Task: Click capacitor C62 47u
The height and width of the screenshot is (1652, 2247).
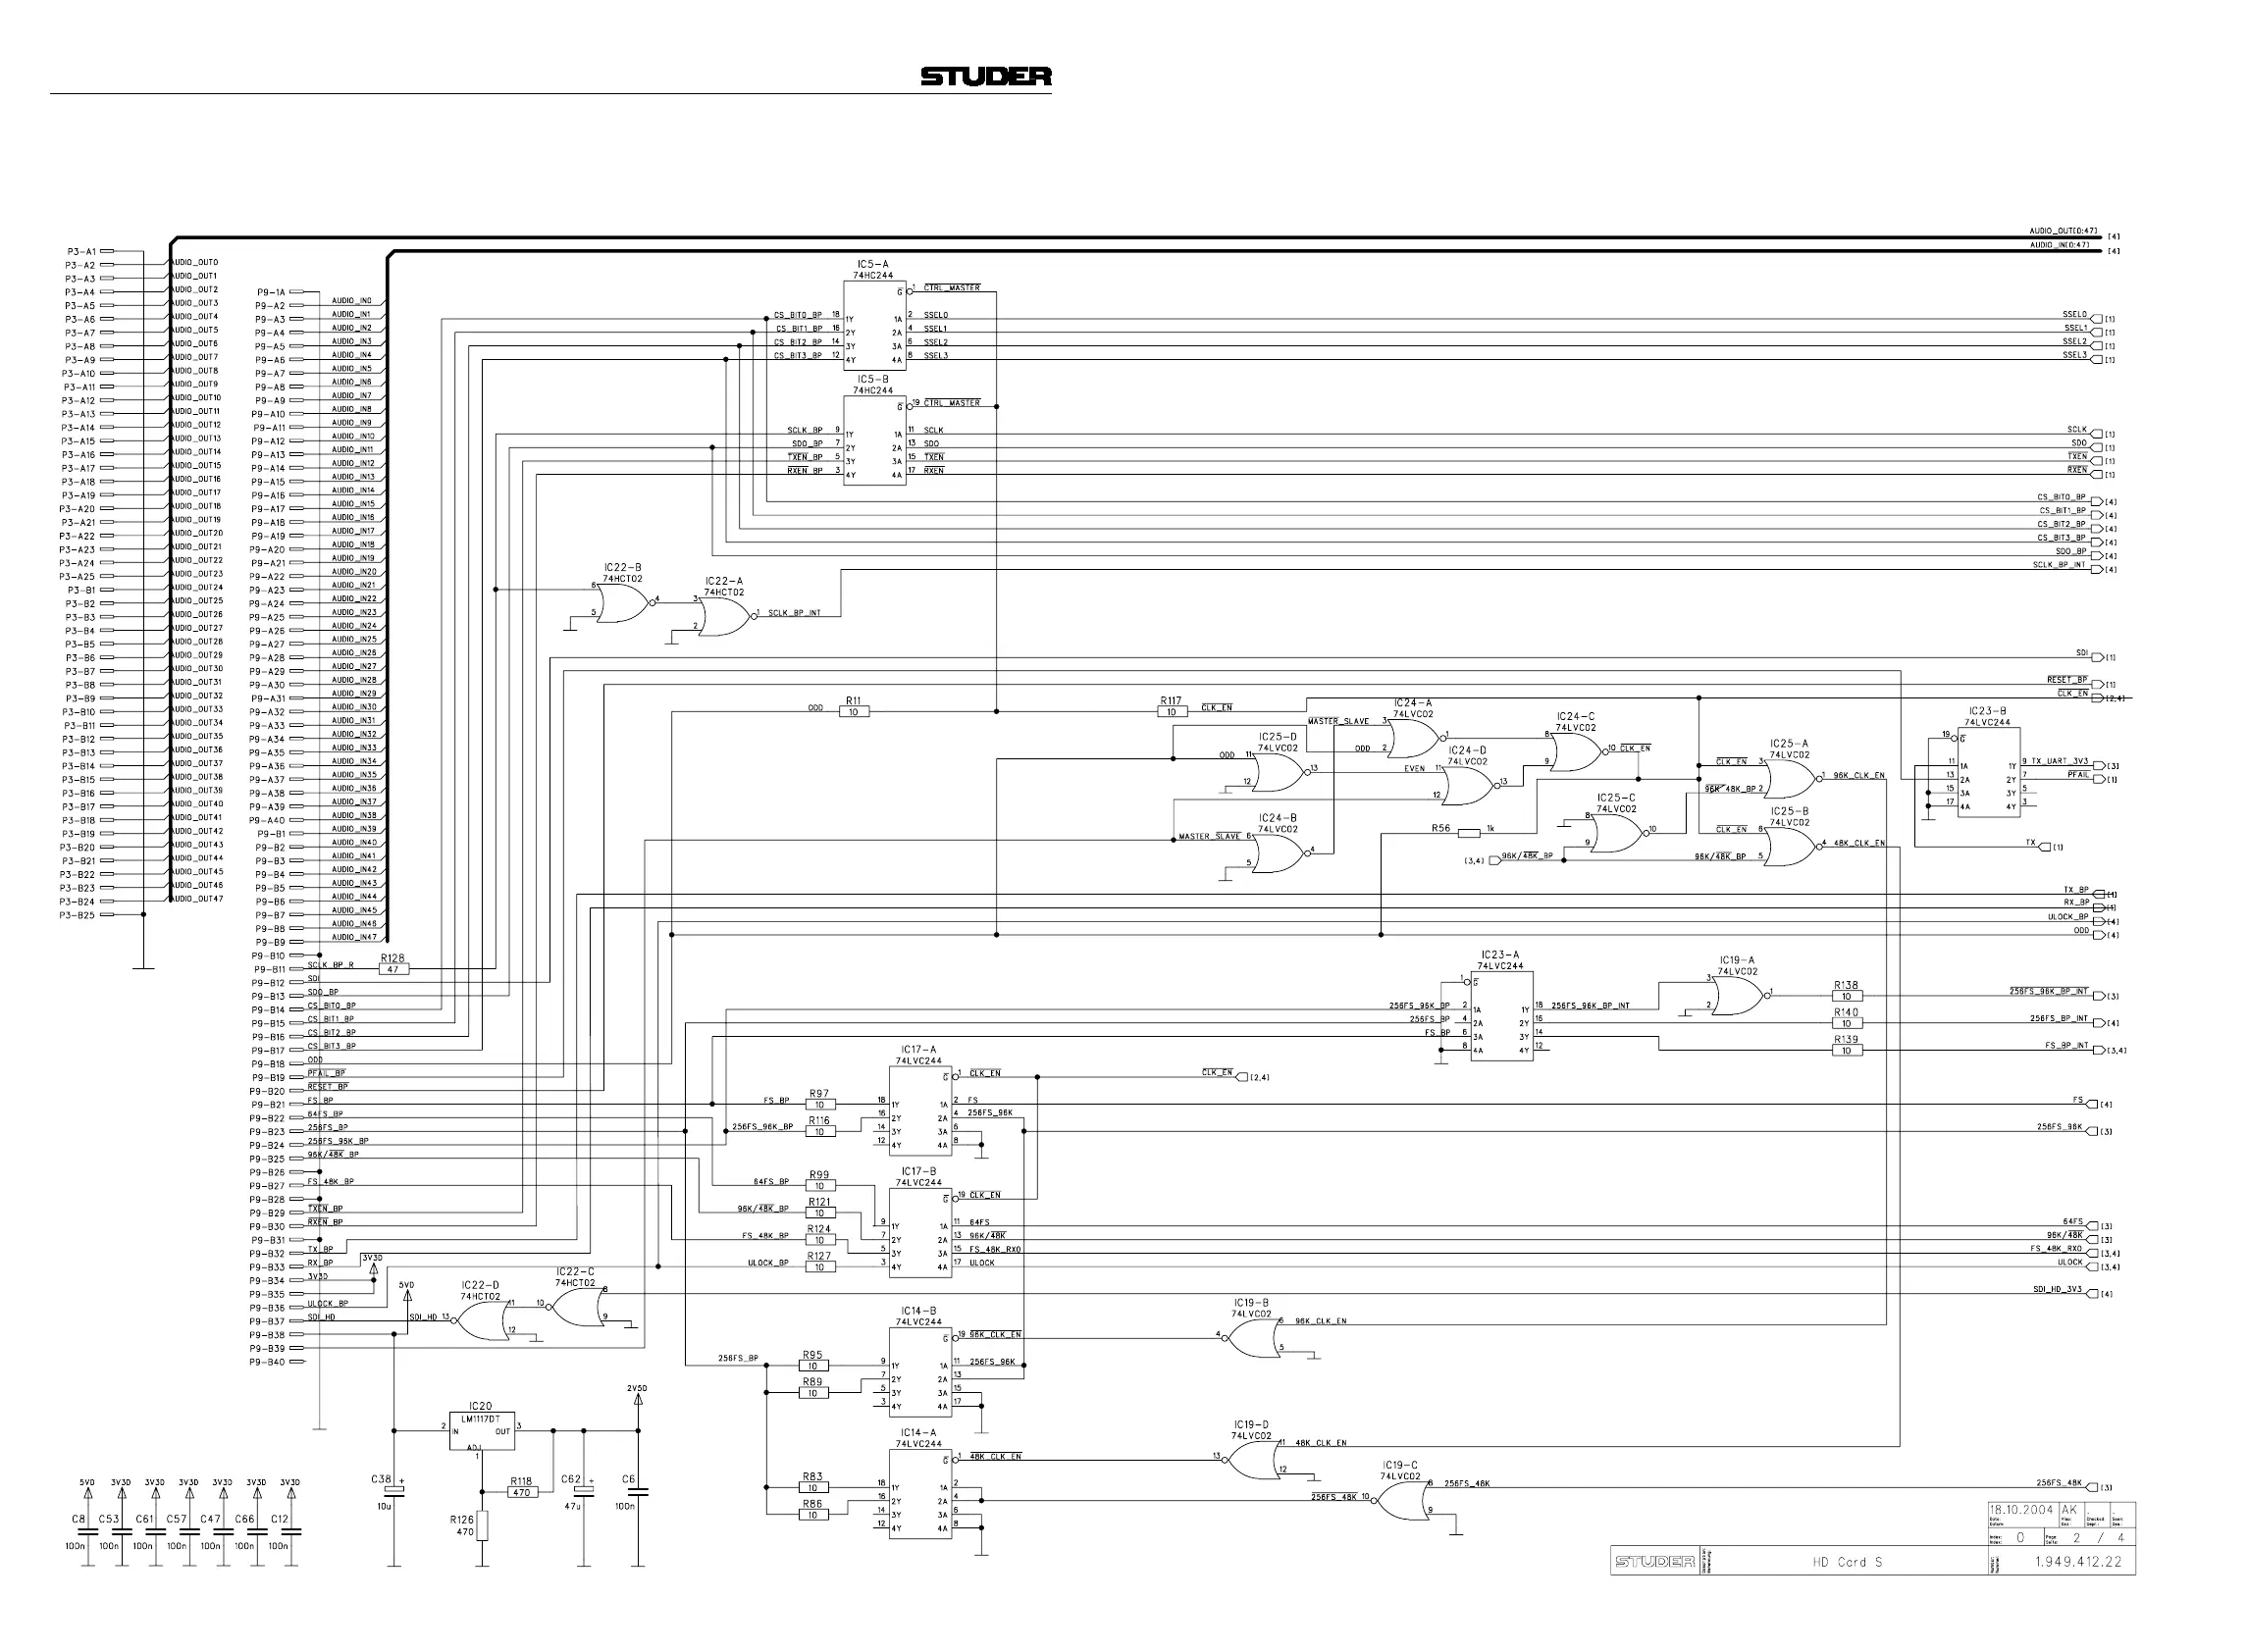Action: [584, 1491]
